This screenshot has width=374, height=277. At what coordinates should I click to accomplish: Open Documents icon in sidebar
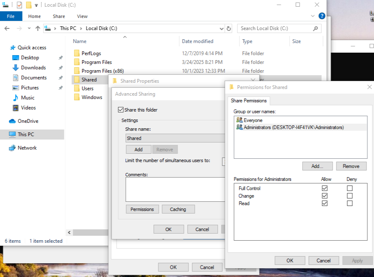15,77
